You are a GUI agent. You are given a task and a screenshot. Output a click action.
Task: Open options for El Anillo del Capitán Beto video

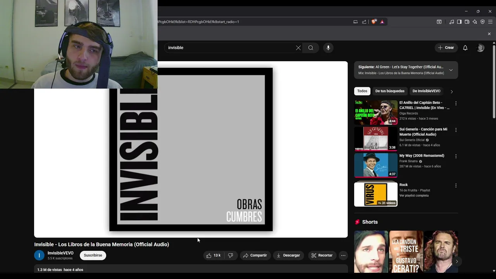click(456, 103)
